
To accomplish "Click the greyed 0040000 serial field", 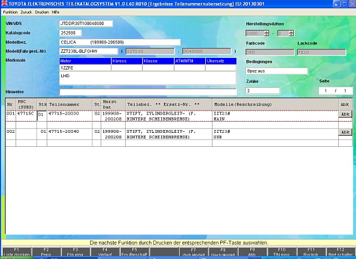I will coord(206,51).
